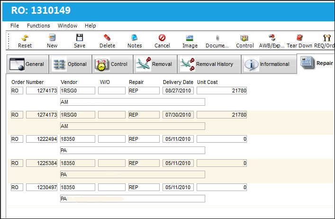This screenshot has width=335, height=219.
Task: Click the Reset toolbar icon
Action: [25, 38]
